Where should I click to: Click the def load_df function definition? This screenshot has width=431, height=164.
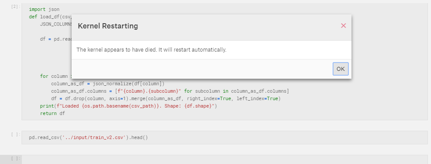coord(50,17)
